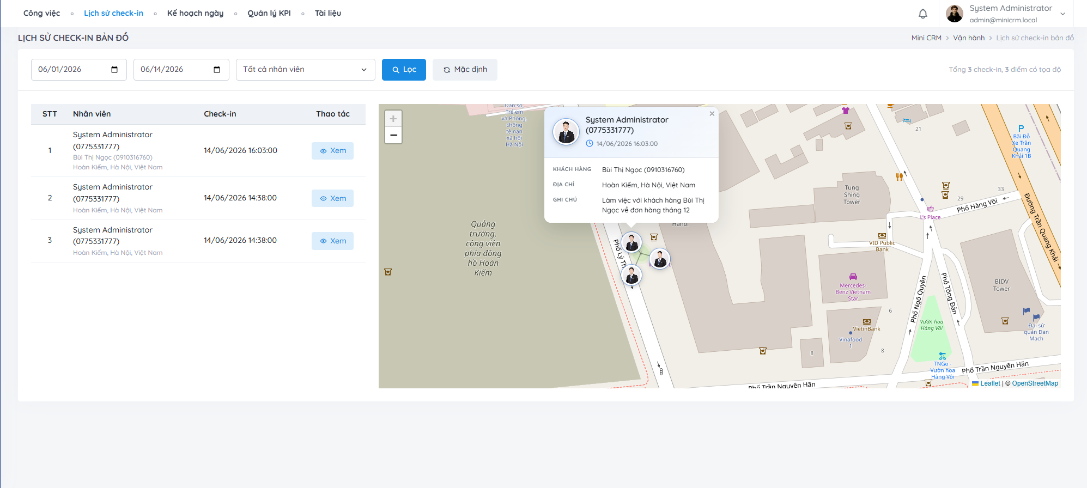Click the Thao tác column header
This screenshot has width=1087, height=488.
[x=333, y=114]
